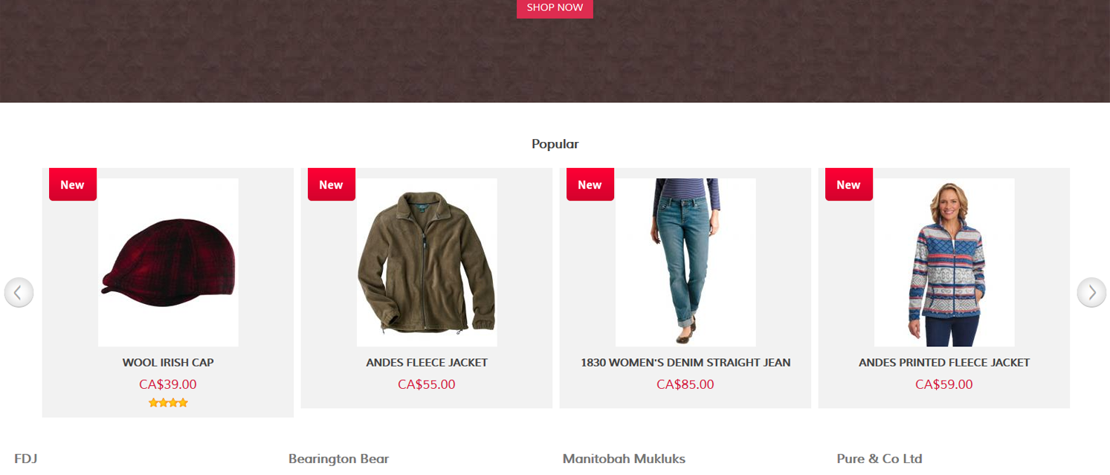Click the New badge on Andes Printed Fleece Jacket
The image size is (1110, 475).
pos(849,184)
